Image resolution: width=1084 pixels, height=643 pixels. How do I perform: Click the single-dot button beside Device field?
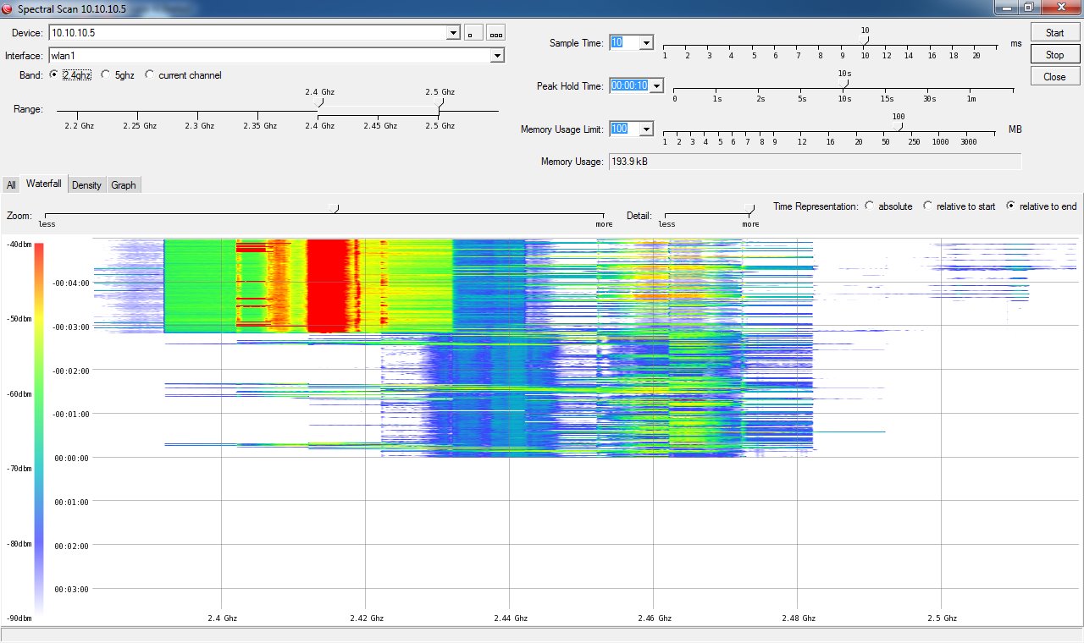(x=473, y=33)
